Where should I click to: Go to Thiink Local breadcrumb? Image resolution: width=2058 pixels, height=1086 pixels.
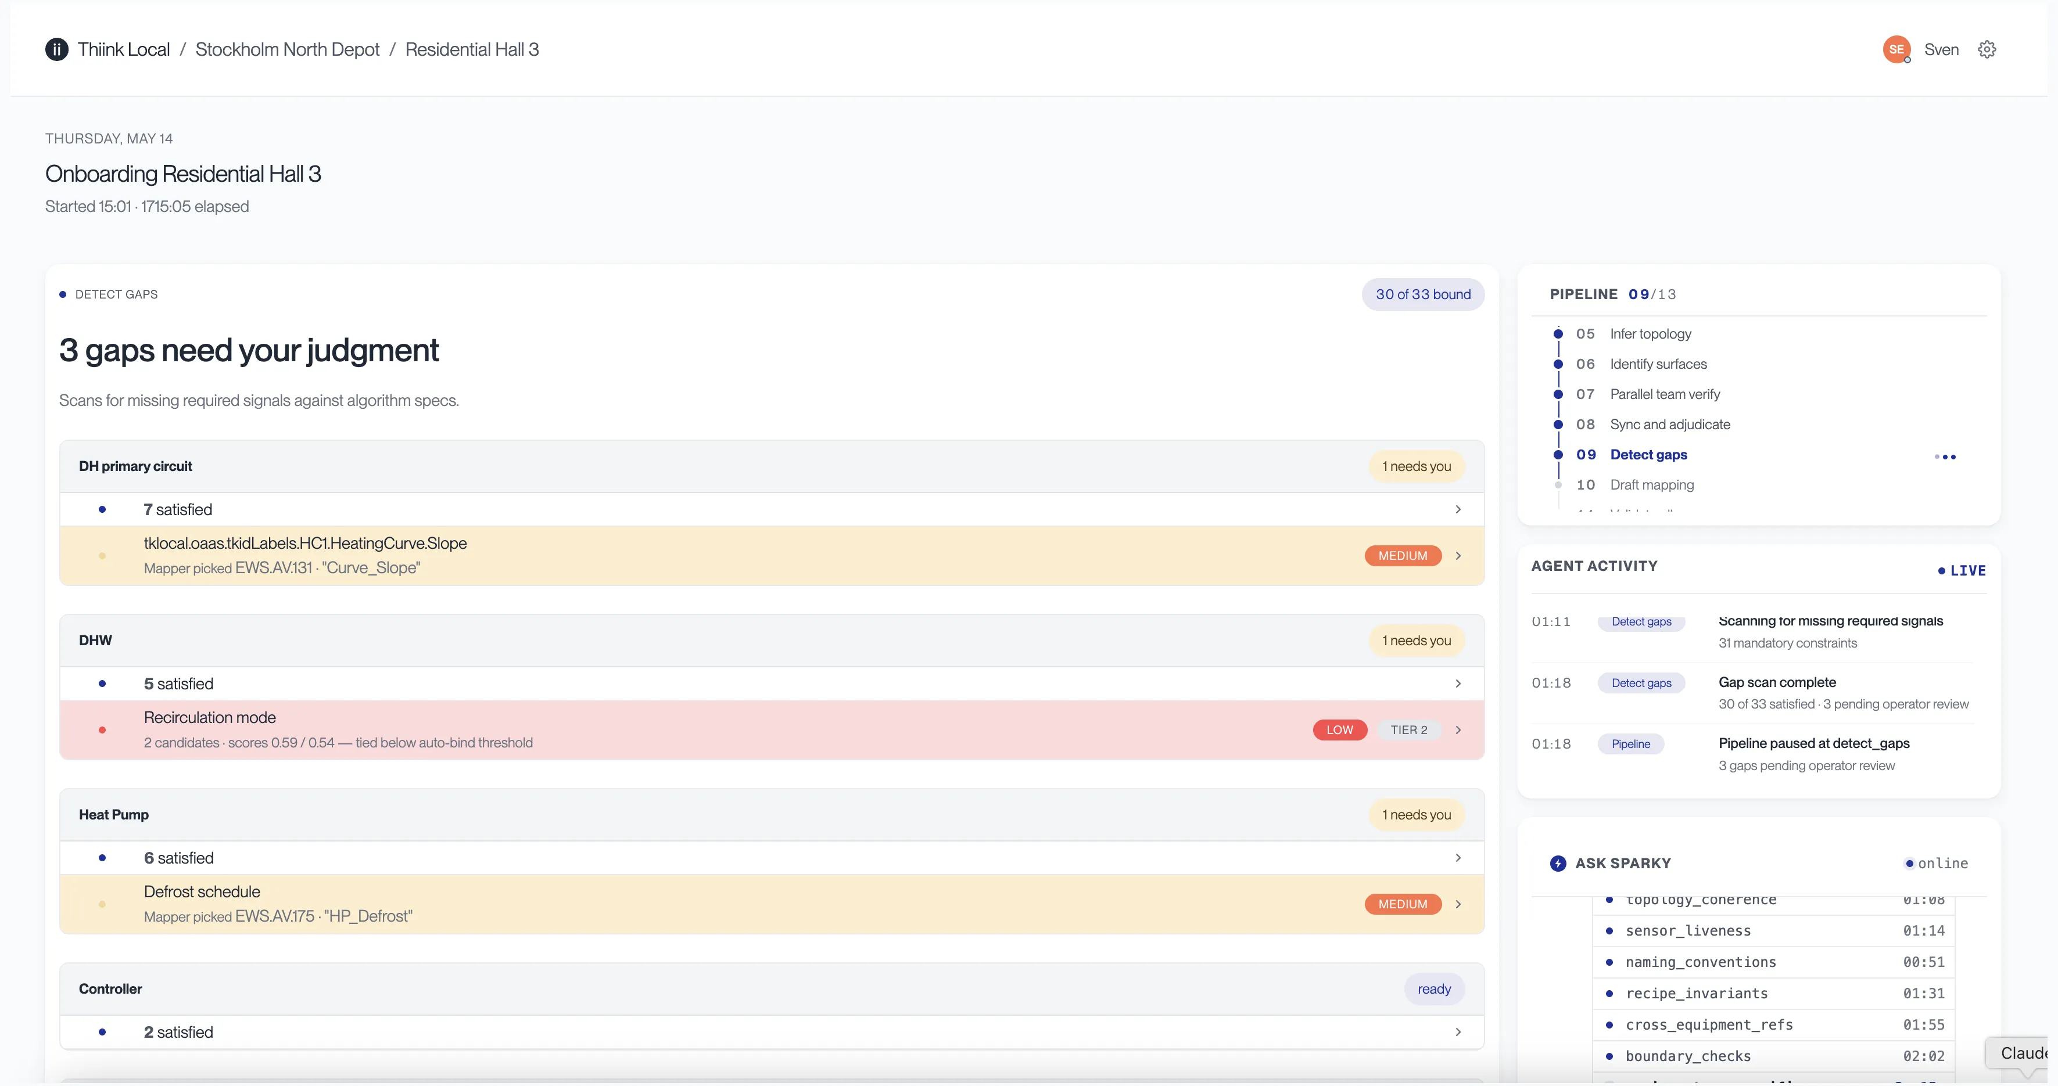[124, 49]
